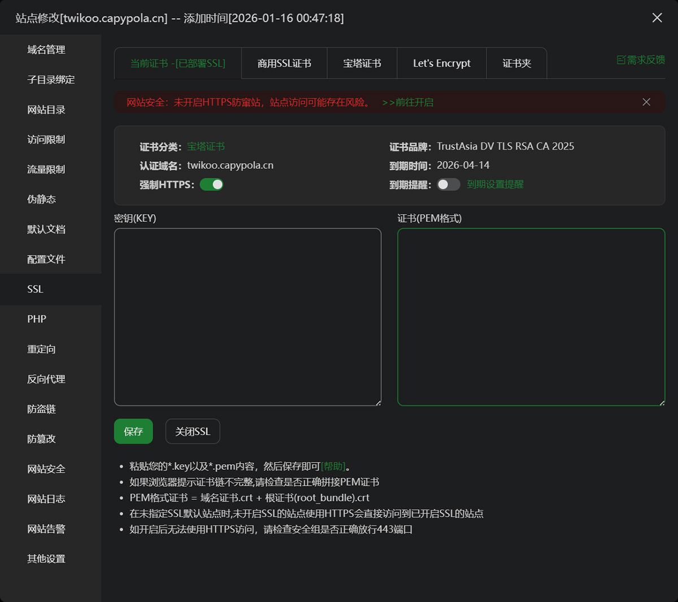678x602 pixels.
Task: Click inside the 密钥(KEY) text area
Action: point(247,316)
